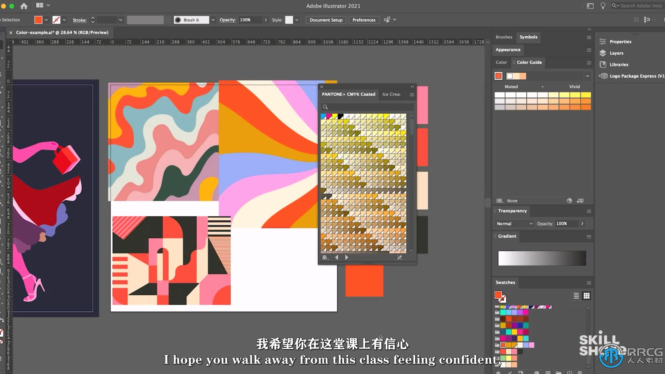Viewport: 665px width, 374px height.
Task: Open the Swatches panel menu icon
Action: [x=589, y=283]
